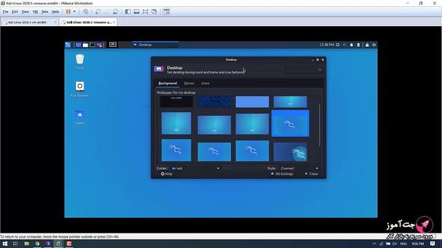Select the plain solid blue wallpaper thumbnail

[252, 102]
